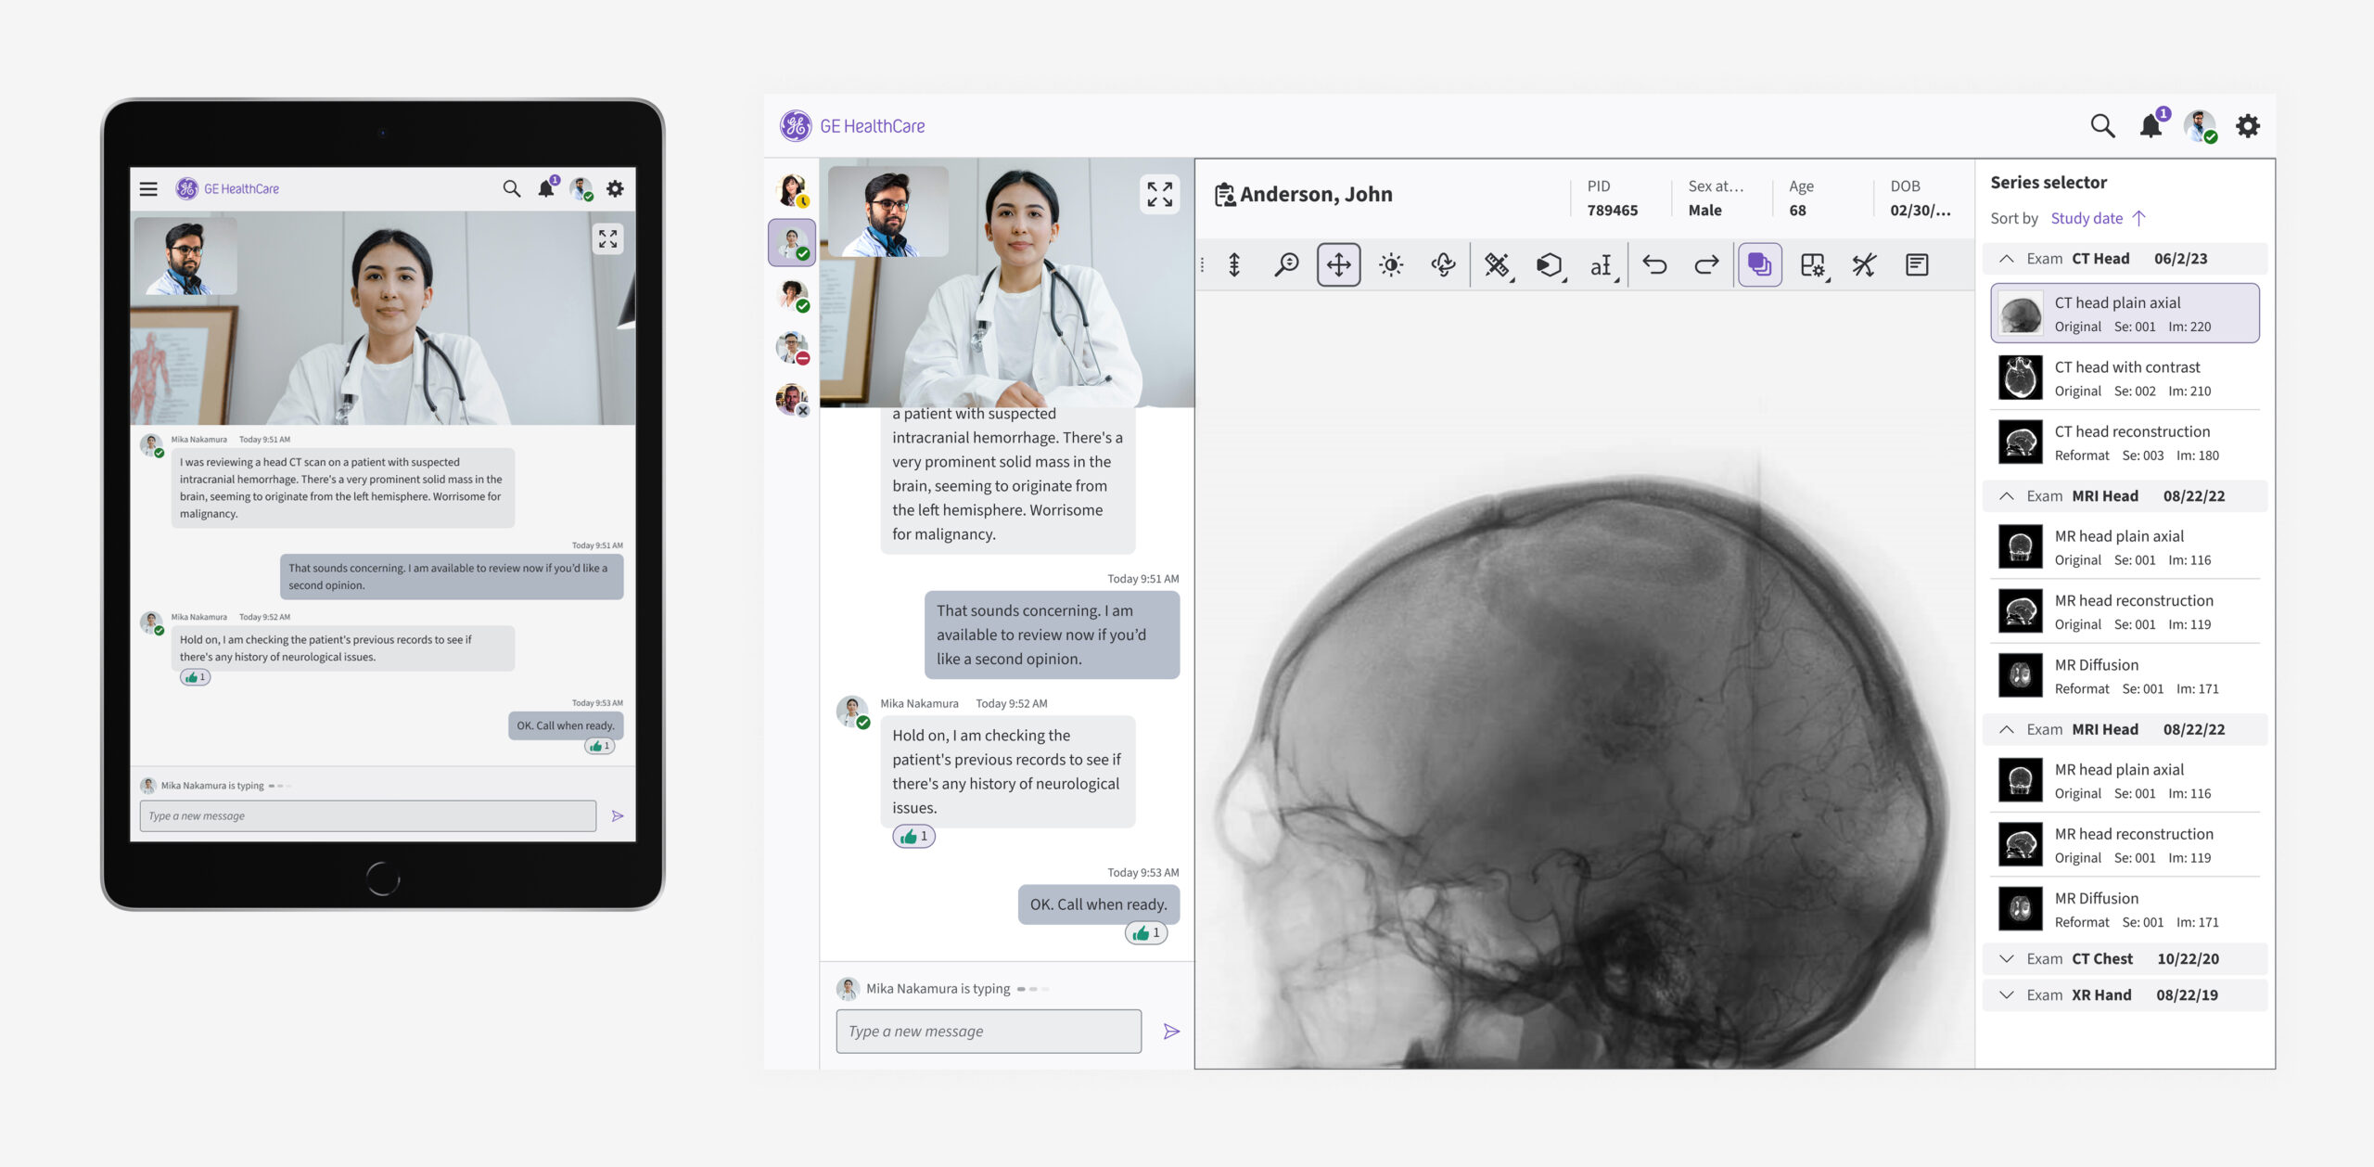
Task: Click the crossed-lines reference tool icon
Action: click(x=1864, y=265)
